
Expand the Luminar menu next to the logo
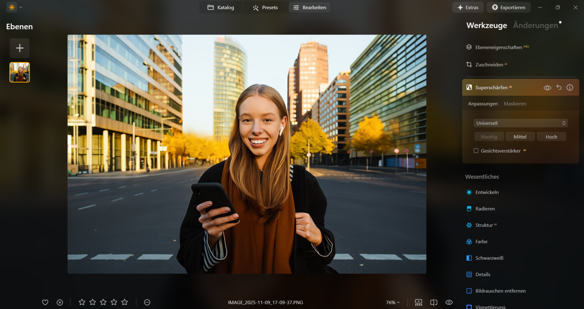click(x=20, y=7)
